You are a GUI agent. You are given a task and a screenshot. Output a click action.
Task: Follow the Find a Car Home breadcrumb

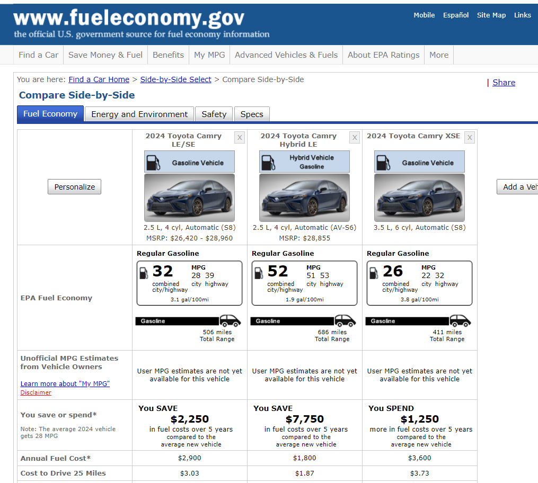click(x=99, y=79)
